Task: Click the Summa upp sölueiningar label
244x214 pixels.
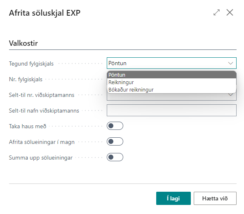Action: pyautogui.click(x=41, y=158)
